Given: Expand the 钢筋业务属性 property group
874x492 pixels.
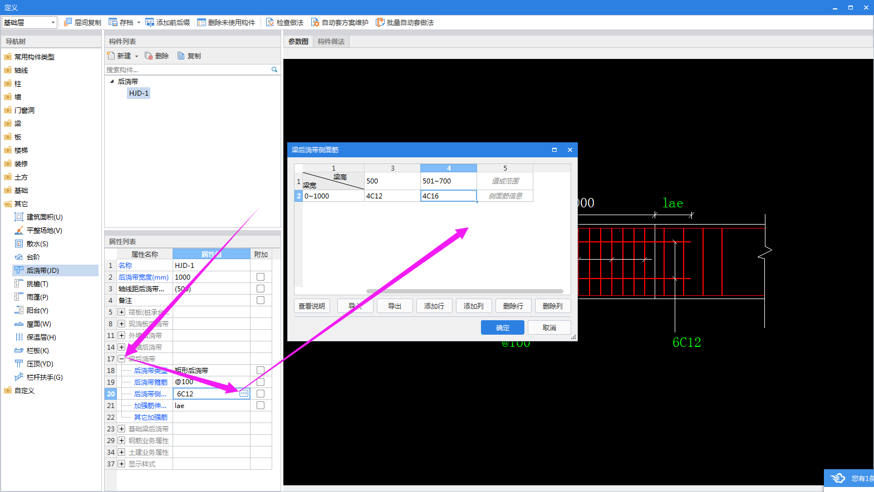Looking at the screenshot, I should [121, 440].
